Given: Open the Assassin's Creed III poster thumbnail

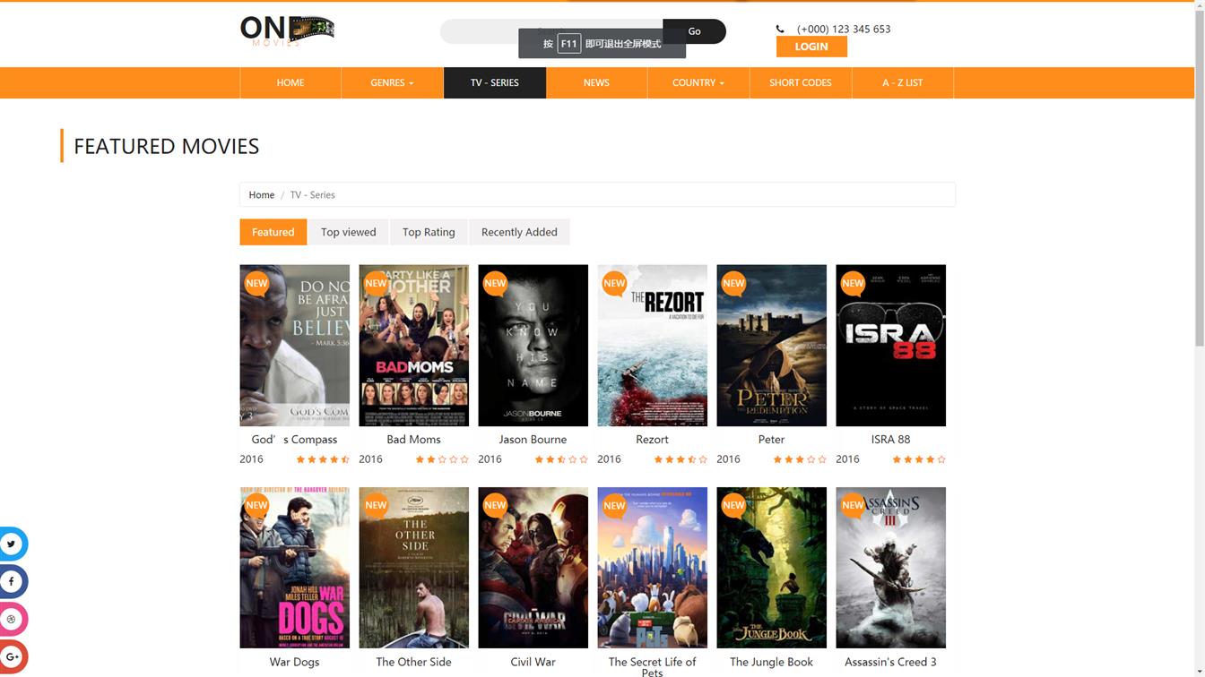Looking at the screenshot, I should click(x=890, y=568).
